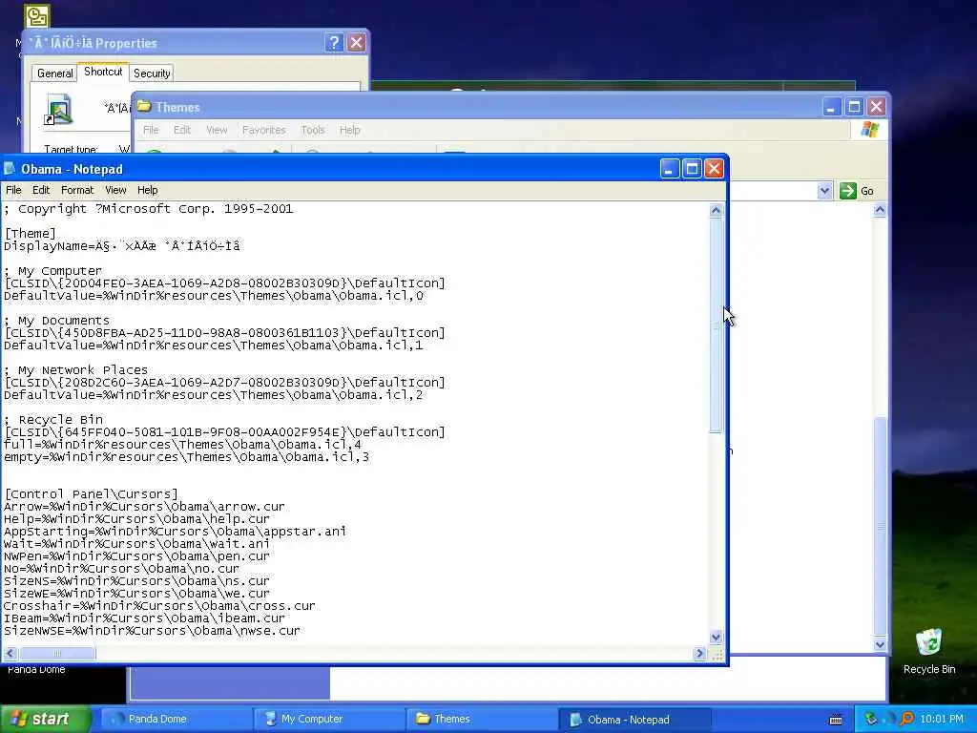The image size is (977, 733).
Task: Open View menu in Themes window
Action: pos(217,130)
